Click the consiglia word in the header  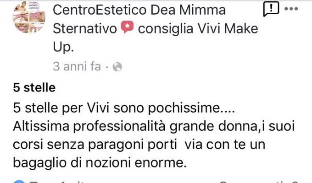pos(166,28)
